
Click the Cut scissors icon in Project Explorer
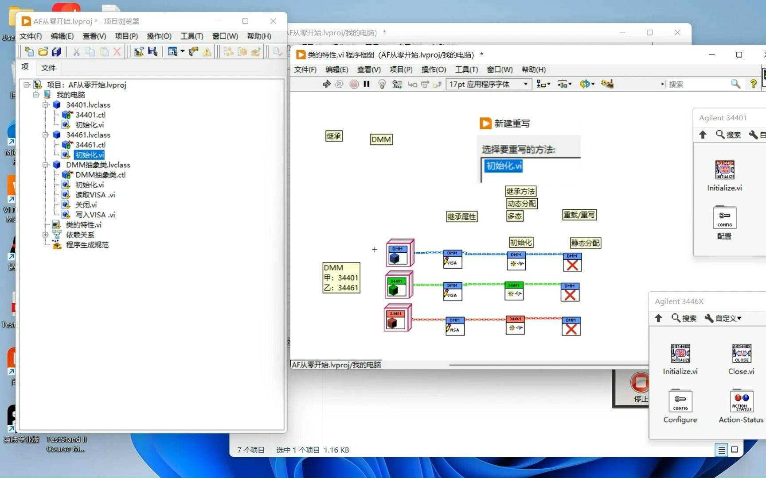76,52
